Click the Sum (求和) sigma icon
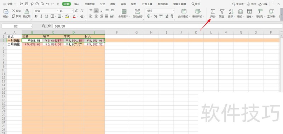Viewport: 283px width, 134px height. coord(213,11)
